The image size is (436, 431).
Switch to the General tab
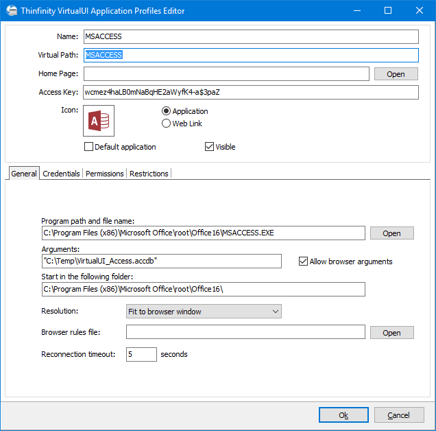(x=24, y=174)
